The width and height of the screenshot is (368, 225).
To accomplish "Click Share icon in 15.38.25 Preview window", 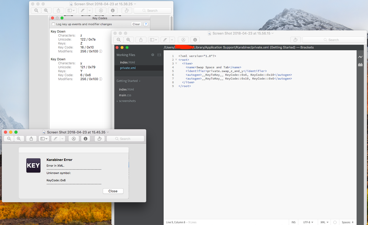I will pos(58,10).
